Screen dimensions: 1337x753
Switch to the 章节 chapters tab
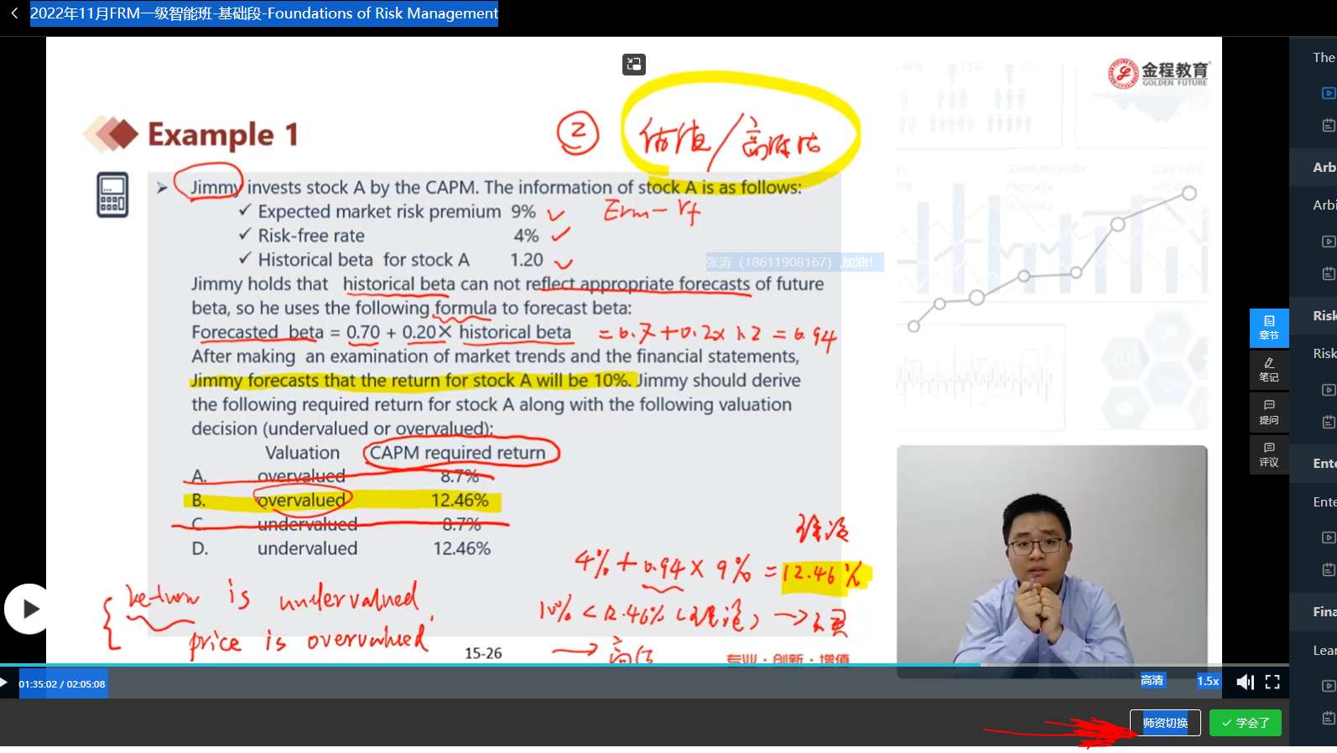point(1269,328)
